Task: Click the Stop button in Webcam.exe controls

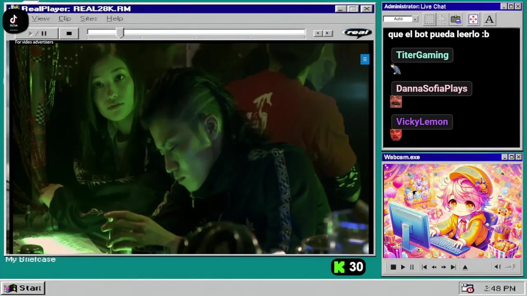Action: tap(393, 267)
